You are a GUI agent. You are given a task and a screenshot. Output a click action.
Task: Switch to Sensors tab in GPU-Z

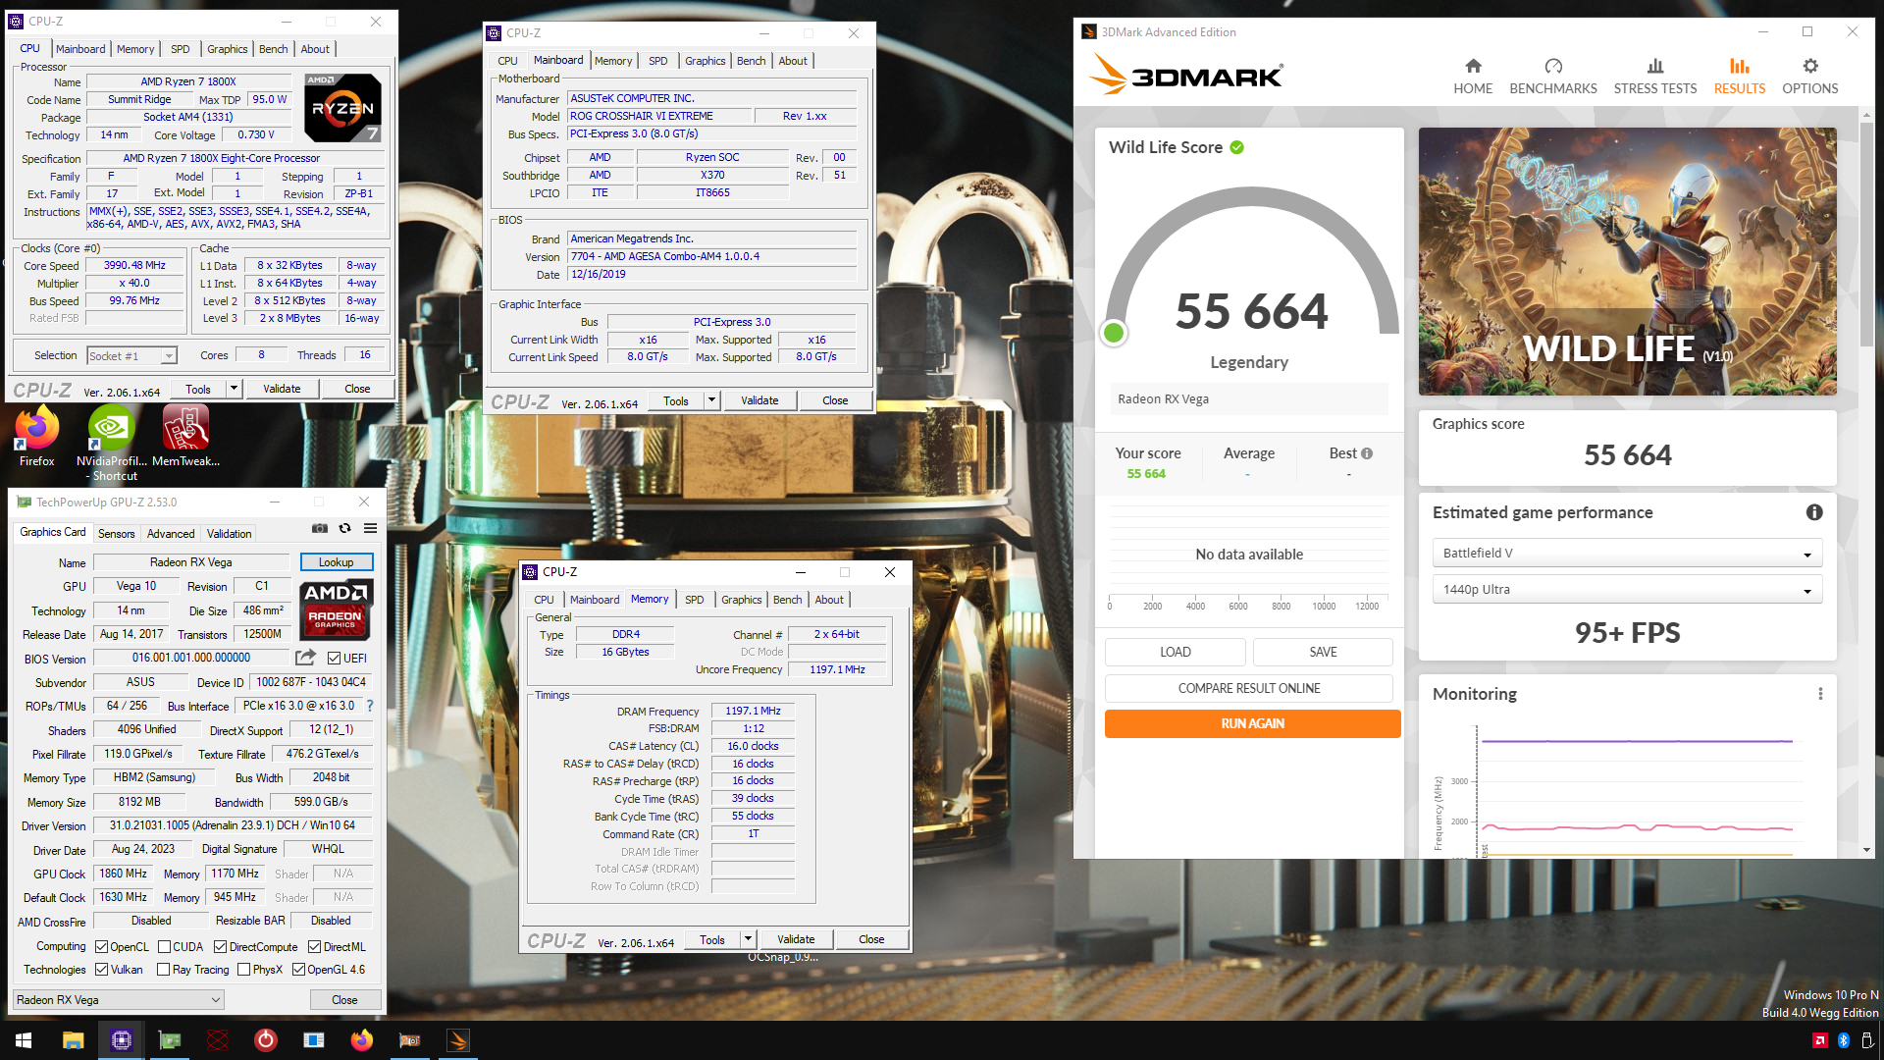click(x=116, y=534)
